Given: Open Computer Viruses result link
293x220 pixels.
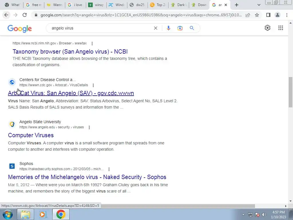Looking at the screenshot, I should [x=31, y=135].
